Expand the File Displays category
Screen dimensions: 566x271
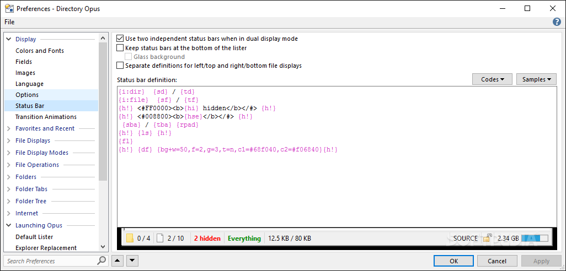coord(9,140)
